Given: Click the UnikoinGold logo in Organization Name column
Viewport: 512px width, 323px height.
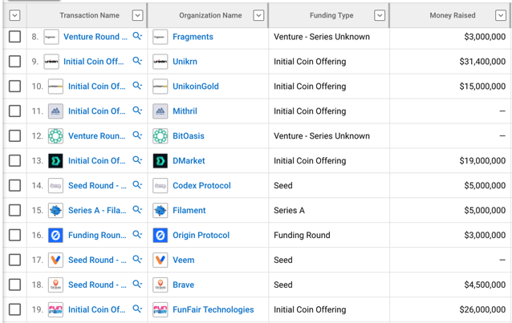Looking at the screenshot, I should [x=160, y=87].
